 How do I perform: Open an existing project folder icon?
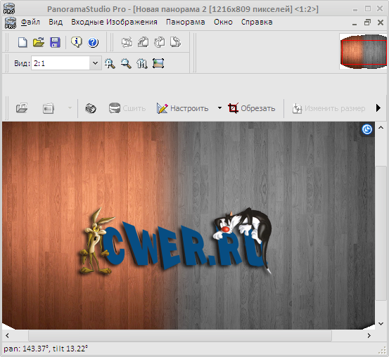tap(39, 42)
